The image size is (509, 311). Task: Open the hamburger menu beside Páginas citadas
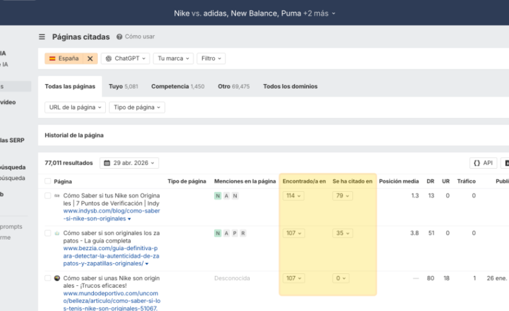42,36
